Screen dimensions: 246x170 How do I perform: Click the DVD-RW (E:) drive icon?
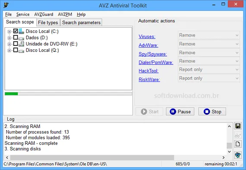(x=21, y=44)
